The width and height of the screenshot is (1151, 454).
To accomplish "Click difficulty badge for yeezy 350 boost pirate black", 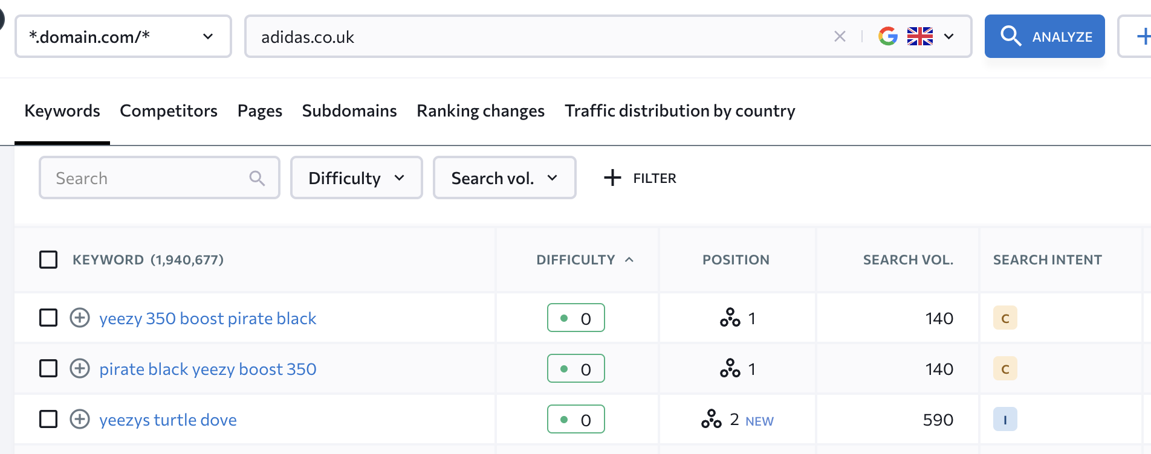I will [576, 318].
